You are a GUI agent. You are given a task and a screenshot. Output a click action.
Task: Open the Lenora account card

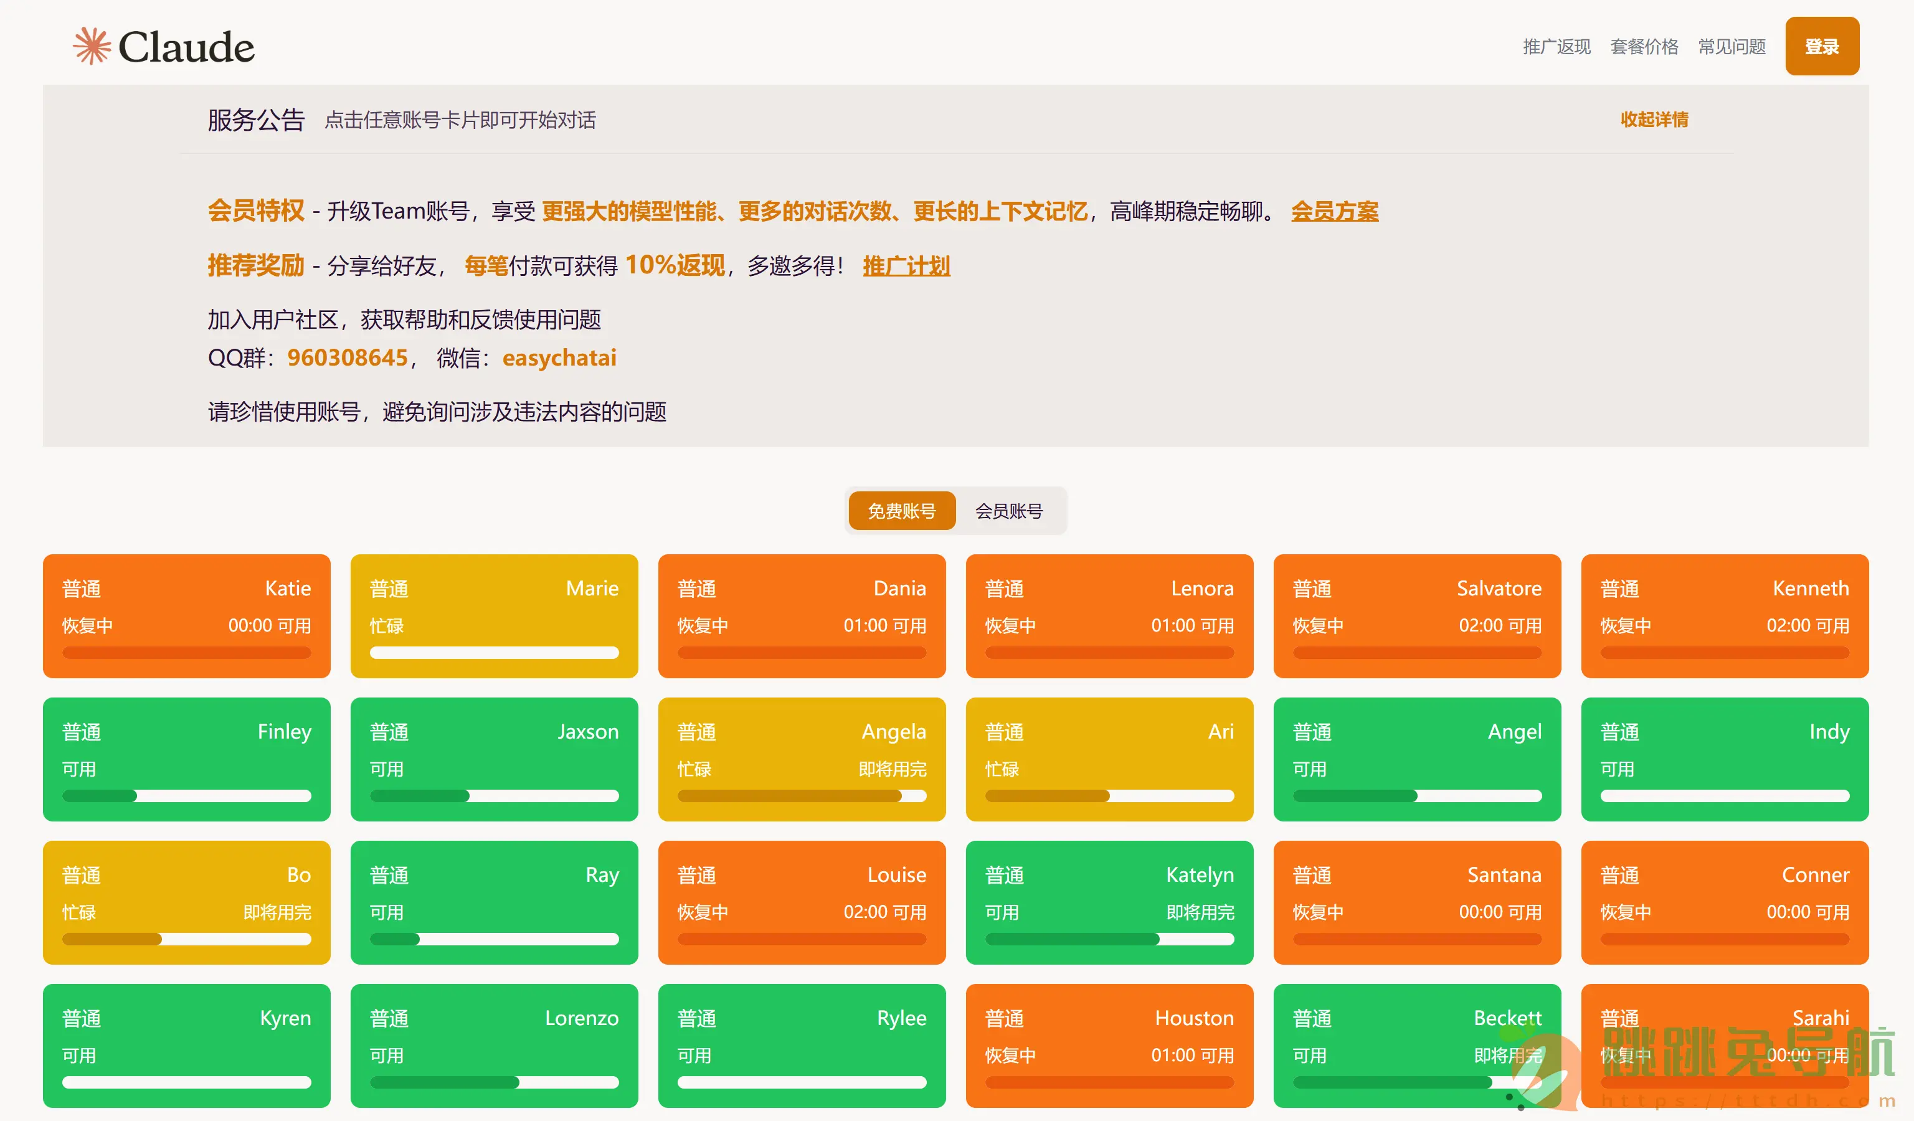[1110, 616]
